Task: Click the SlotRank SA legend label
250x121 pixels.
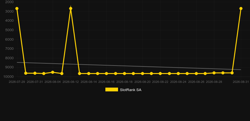Action: click(x=131, y=90)
